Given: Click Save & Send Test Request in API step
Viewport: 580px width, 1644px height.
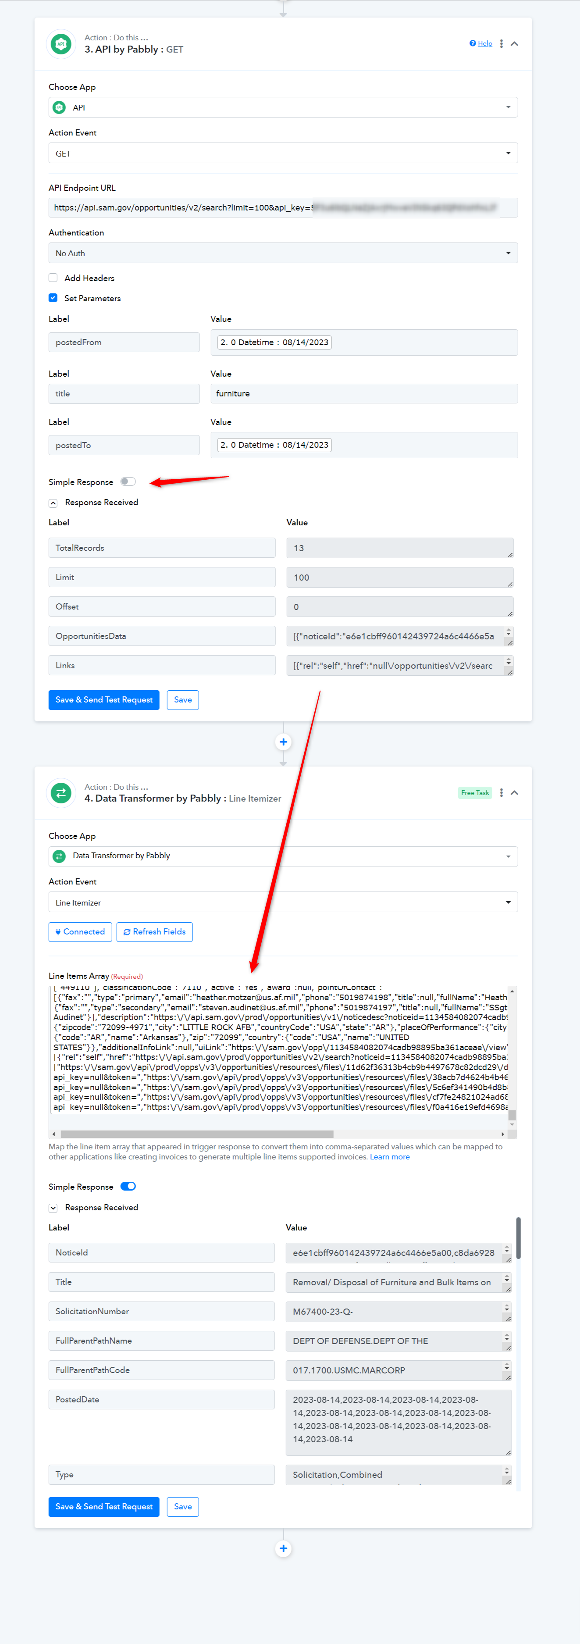Looking at the screenshot, I should pyautogui.click(x=104, y=699).
